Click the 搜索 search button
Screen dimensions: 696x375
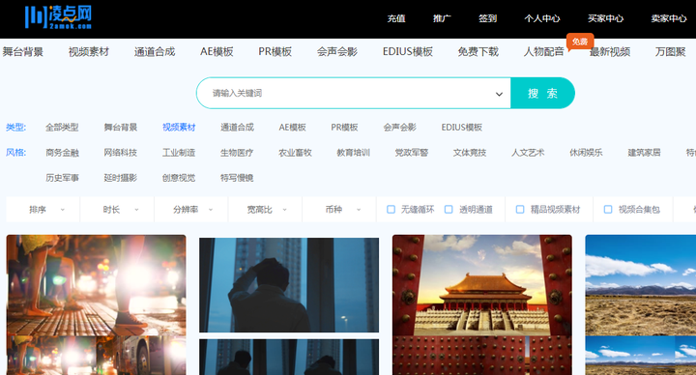542,93
